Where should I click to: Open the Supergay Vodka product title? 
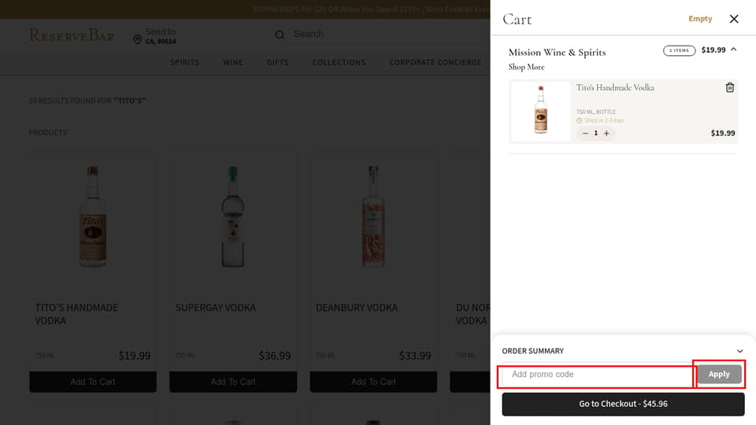point(216,308)
